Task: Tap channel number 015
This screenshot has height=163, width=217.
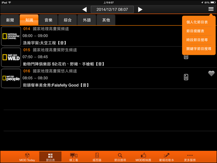Action: point(27,50)
